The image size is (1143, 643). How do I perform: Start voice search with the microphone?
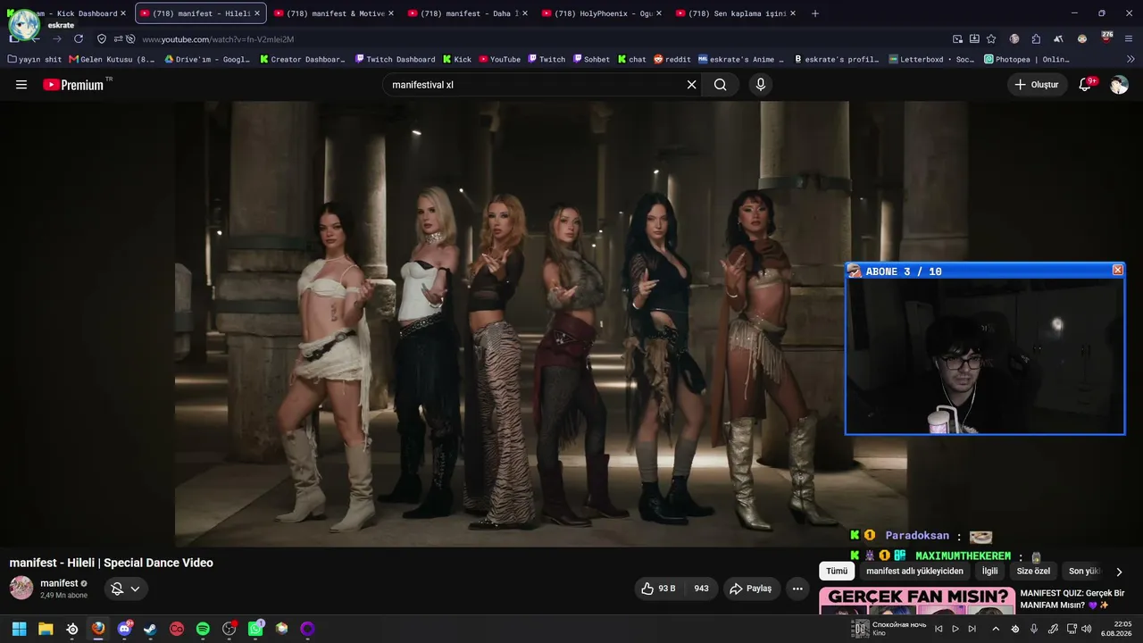761,85
